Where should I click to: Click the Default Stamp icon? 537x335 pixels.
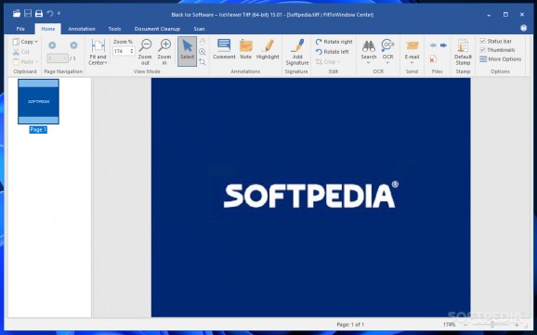pos(463,45)
